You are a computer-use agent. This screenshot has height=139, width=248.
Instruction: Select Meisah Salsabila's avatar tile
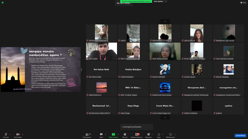[x=229, y=69]
